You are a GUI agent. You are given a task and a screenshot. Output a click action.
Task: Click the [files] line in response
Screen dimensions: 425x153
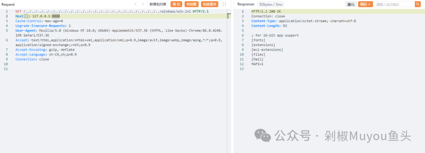point(258,54)
